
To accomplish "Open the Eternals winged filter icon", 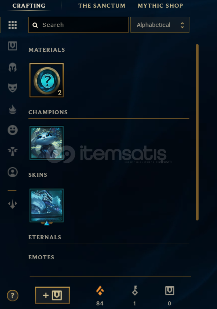I will [12, 151].
